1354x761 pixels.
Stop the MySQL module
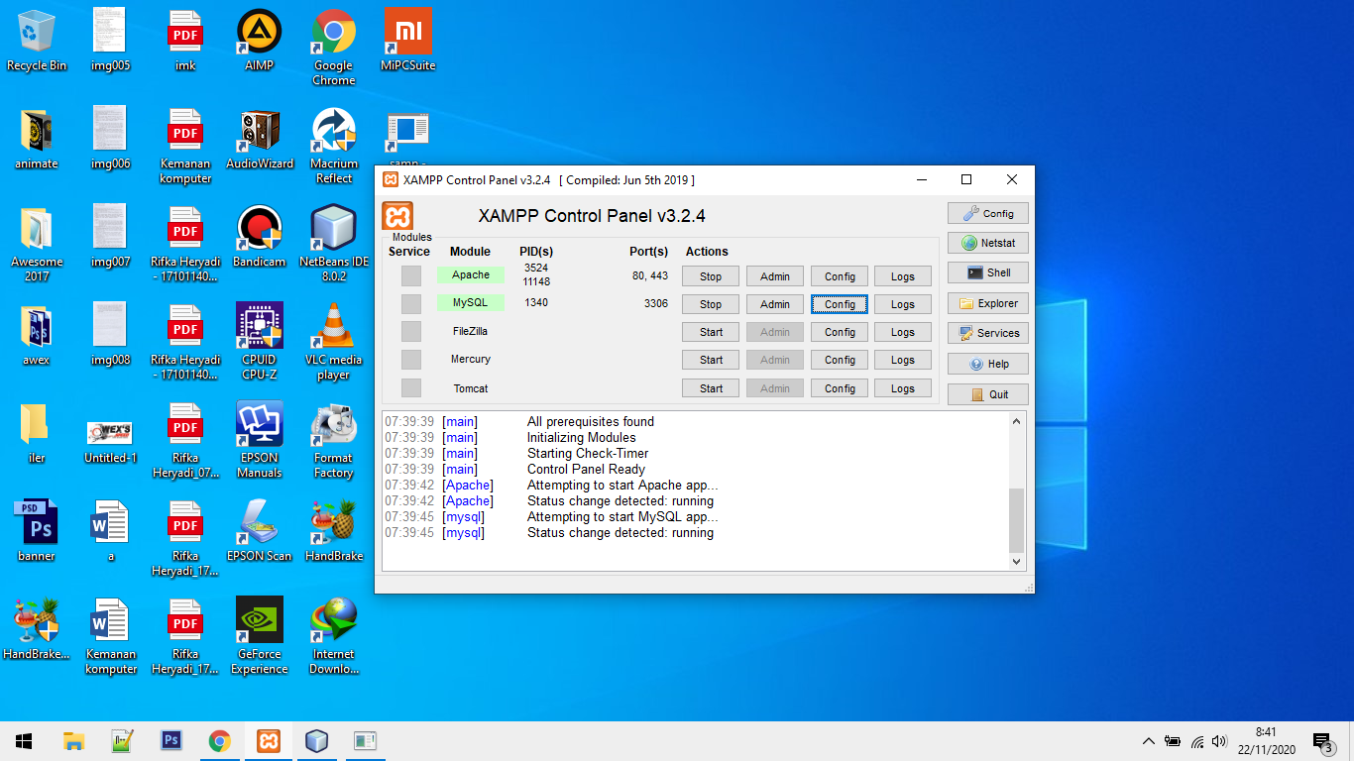click(x=711, y=304)
